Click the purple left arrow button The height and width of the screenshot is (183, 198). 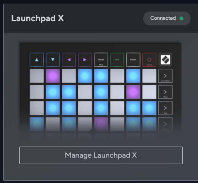[69, 59]
